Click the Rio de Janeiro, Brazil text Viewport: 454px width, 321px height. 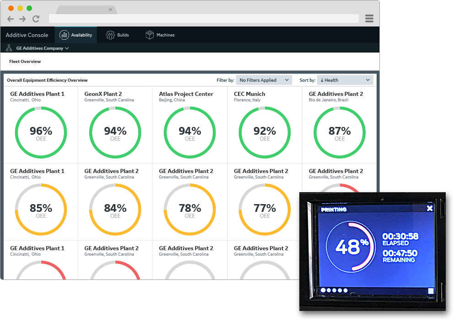pyautogui.click(x=329, y=100)
